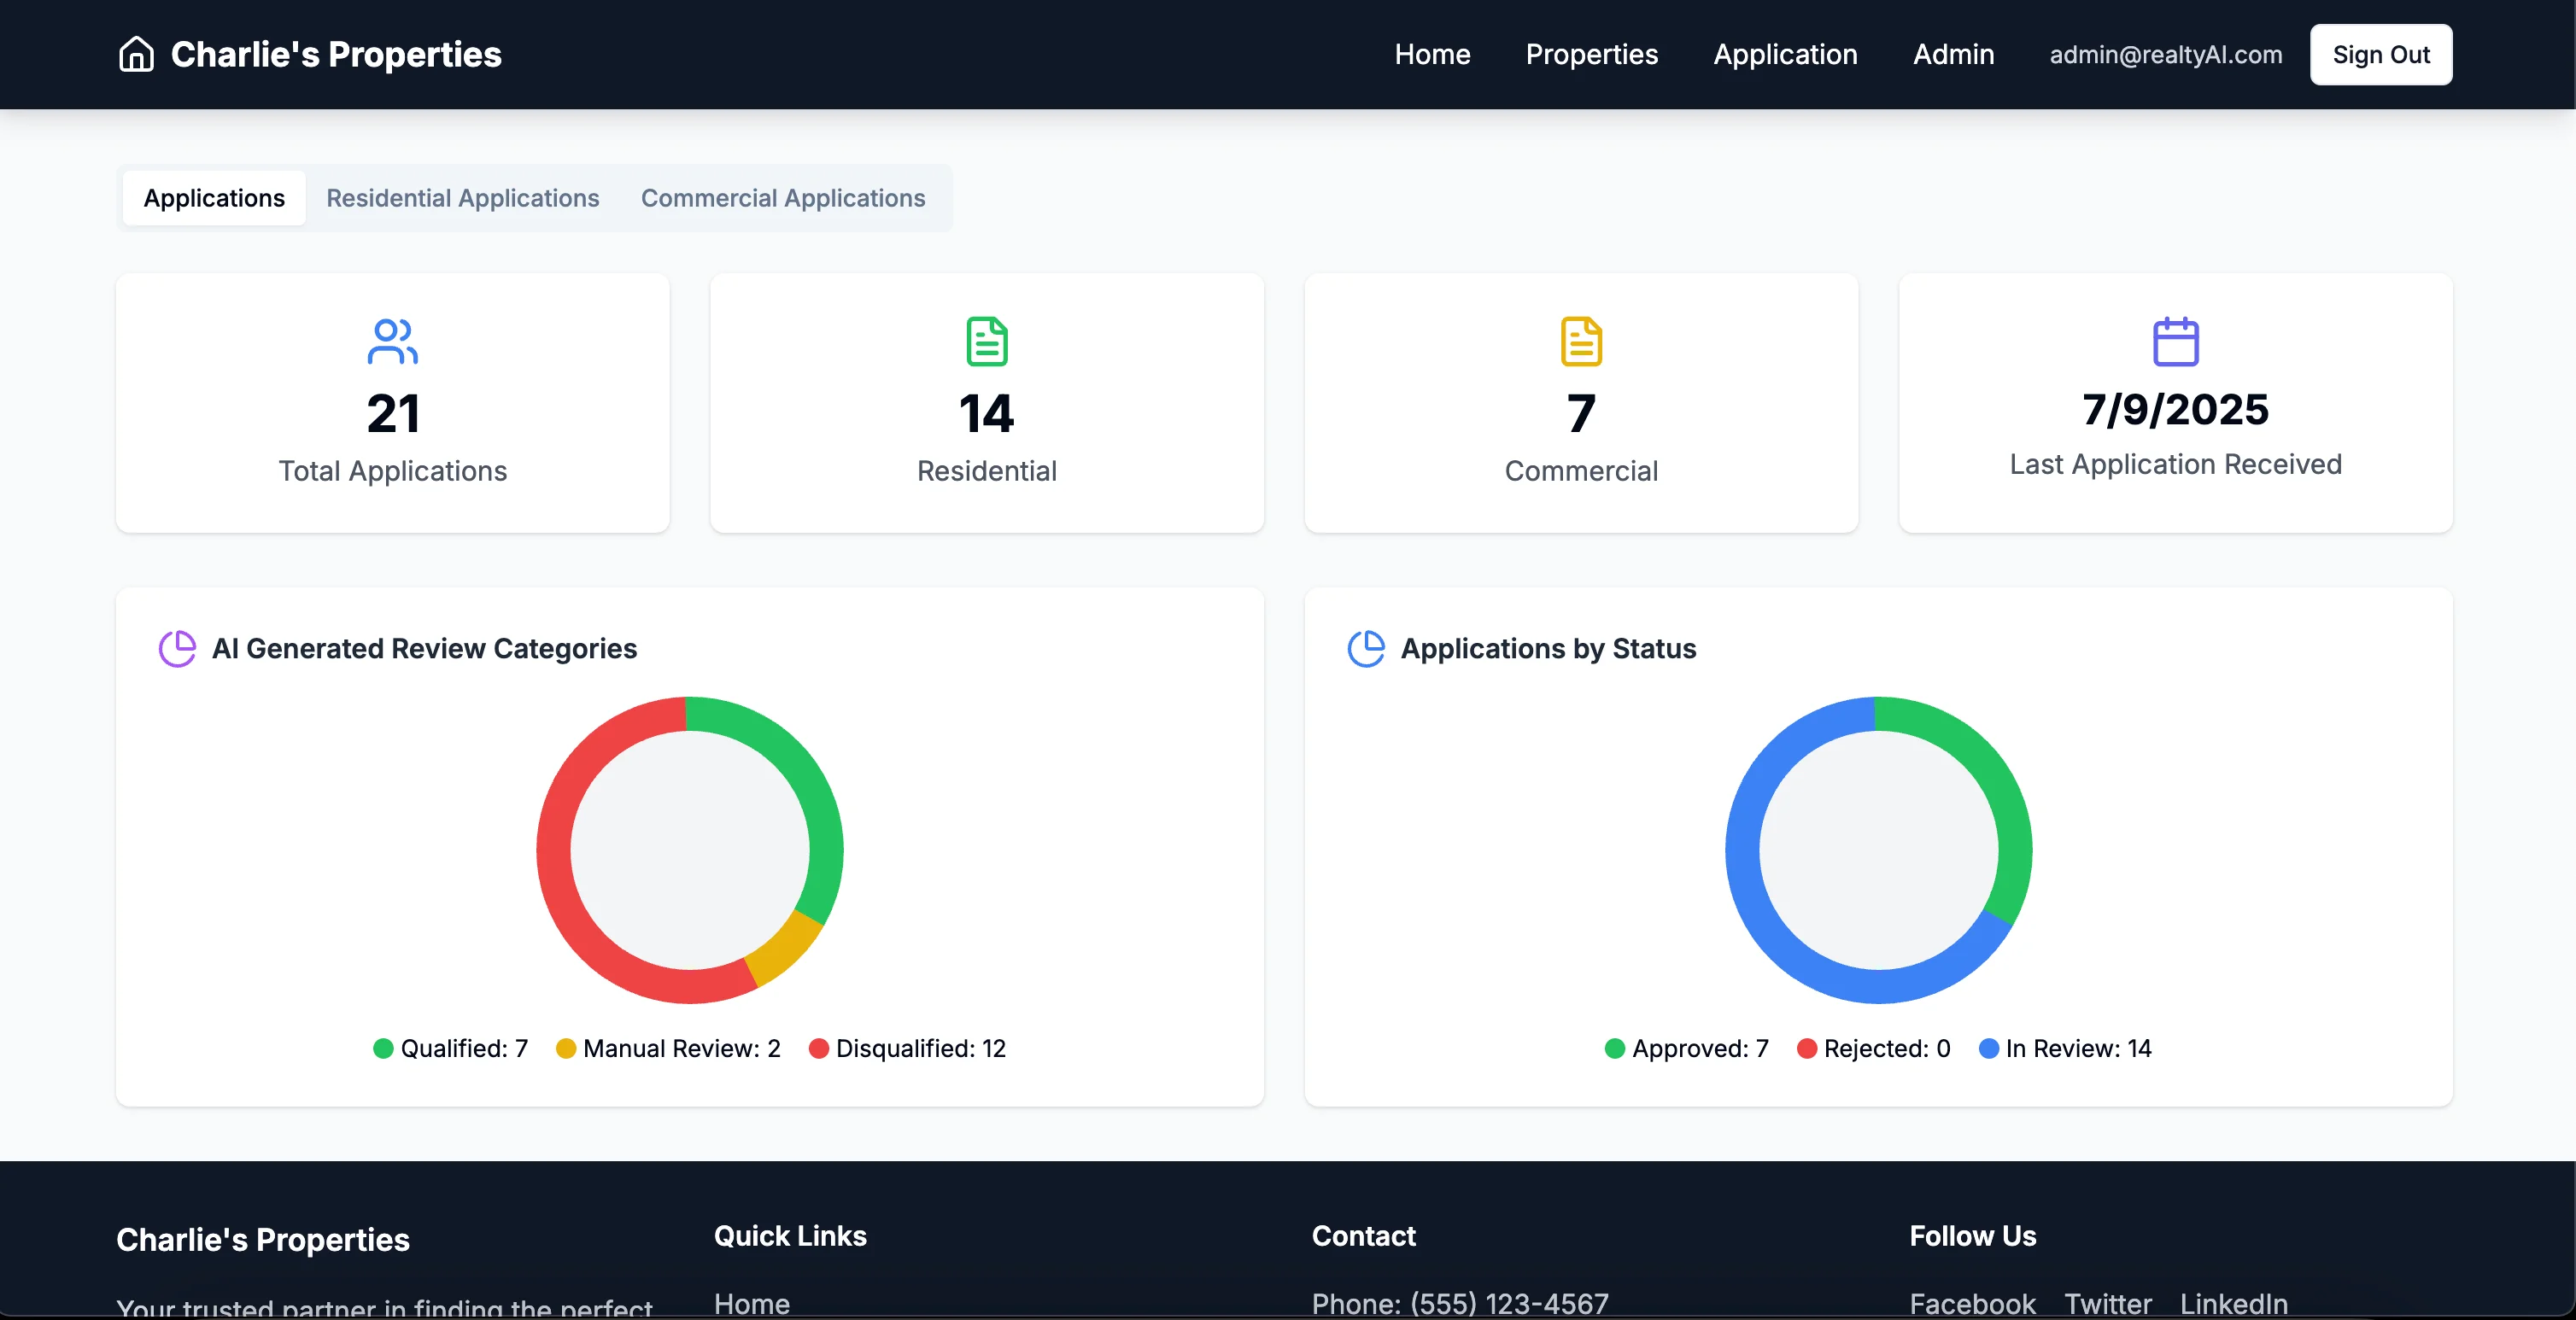Click the 'In Review: 14' legend text
This screenshot has height=1320, width=2576.
pos(2078,1048)
